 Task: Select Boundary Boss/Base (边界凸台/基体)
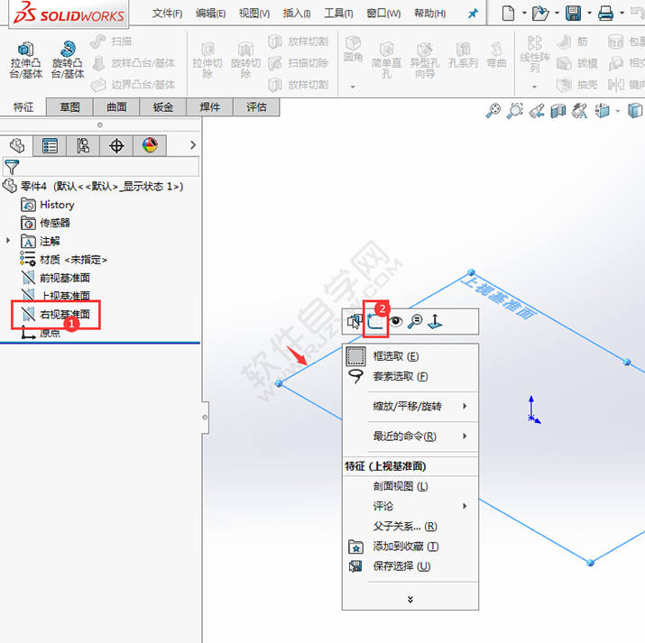coord(134,85)
